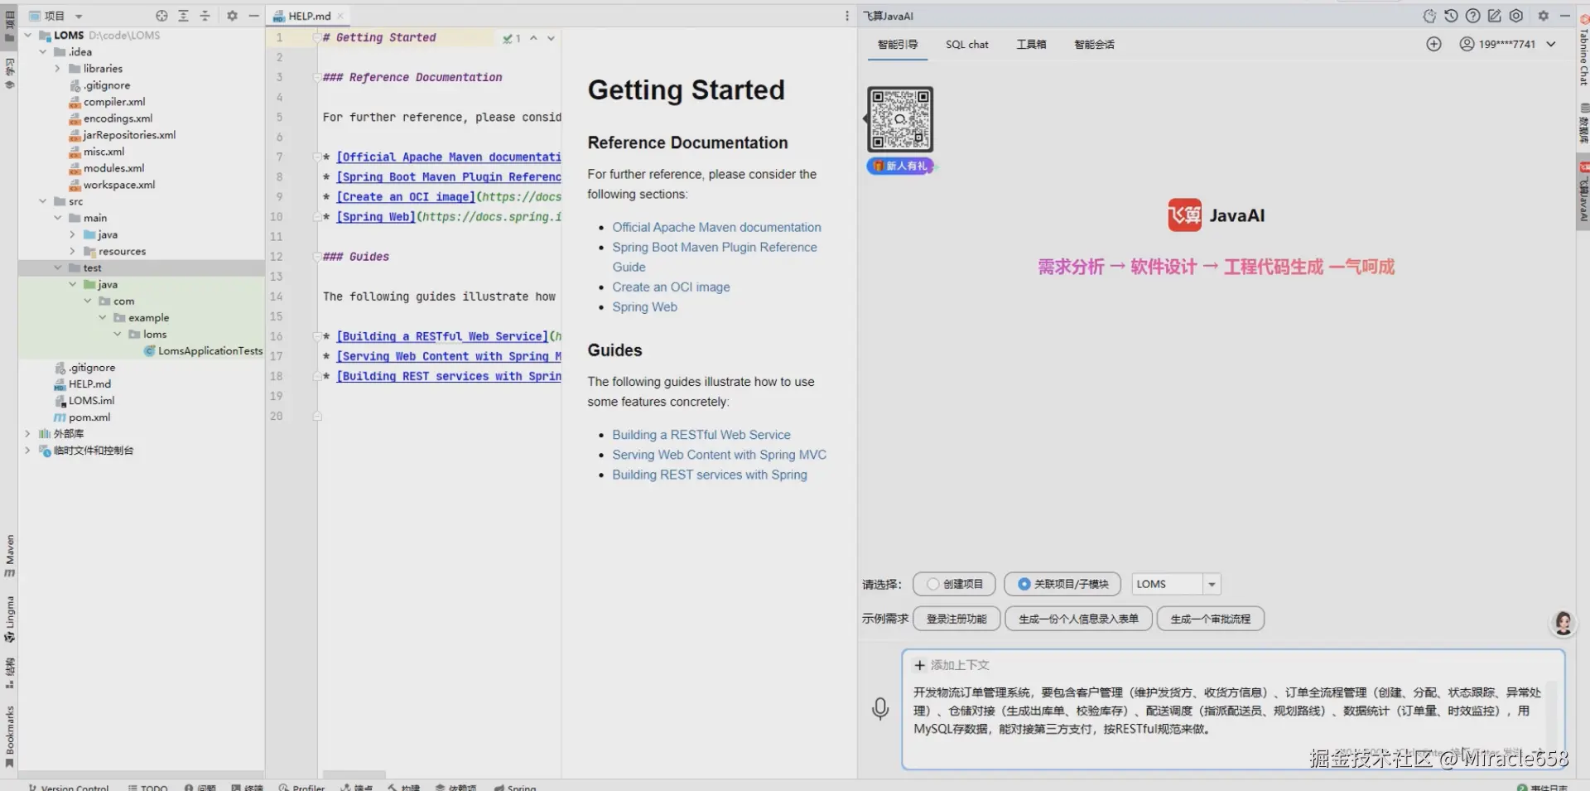Click the 生成一份个人信息录入表单 example button
The width and height of the screenshot is (1590, 791).
(1078, 619)
